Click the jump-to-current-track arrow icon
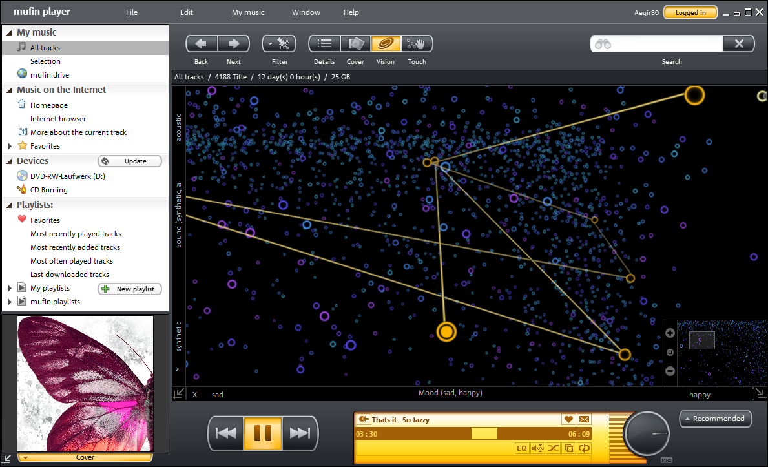Viewport: 768px width, 467px height. click(364, 419)
